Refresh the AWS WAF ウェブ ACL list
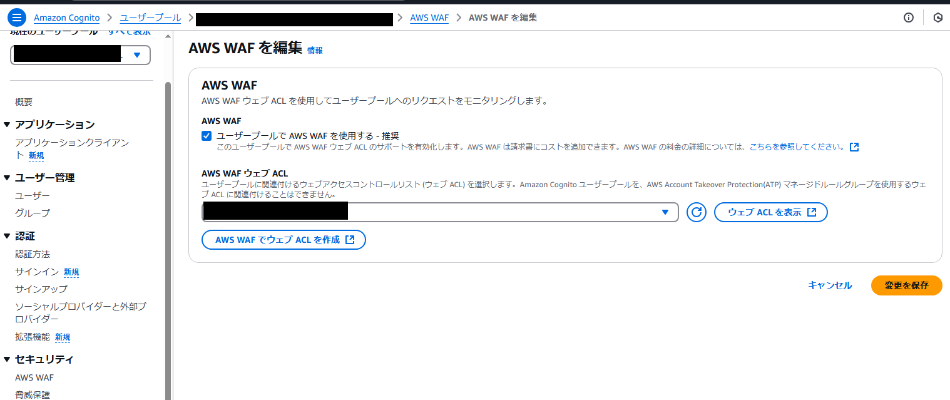This screenshot has height=400, width=950. point(696,212)
